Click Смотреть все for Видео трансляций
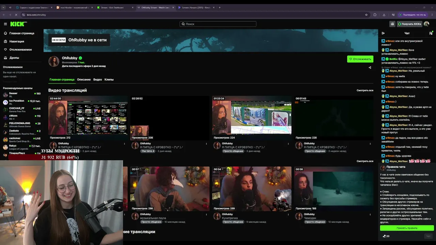Screen dimensions: 436x245 pyautogui.click(x=365, y=91)
